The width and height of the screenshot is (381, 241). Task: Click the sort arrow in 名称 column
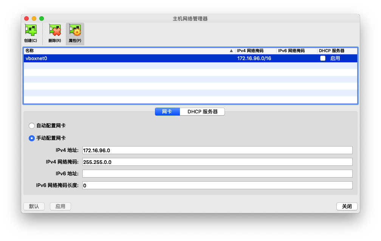point(231,51)
